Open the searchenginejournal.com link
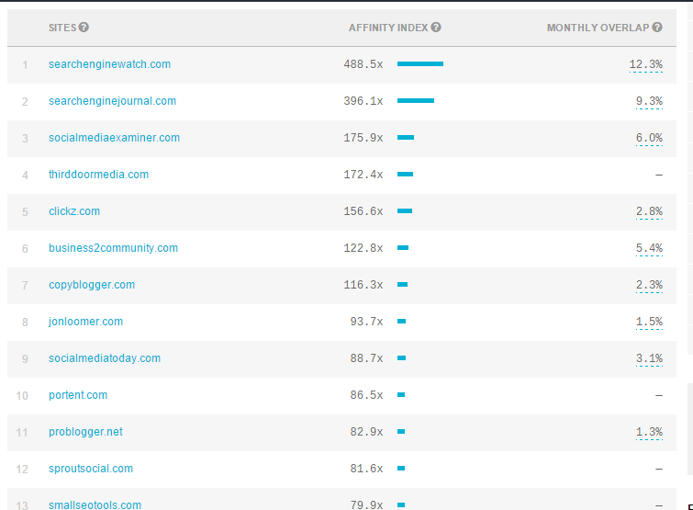This screenshot has height=510, width=693. 112,101
